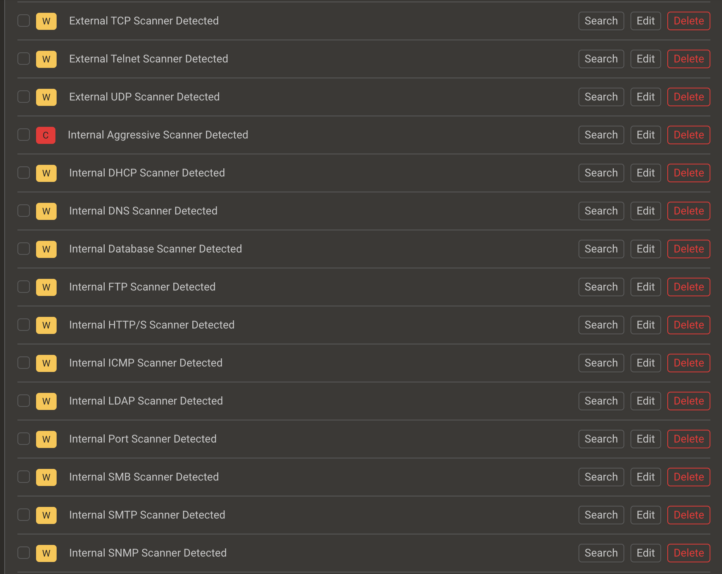Viewport: 722px width, 574px height.
Task: Click the 'Internal Port Scanner Detected' title
Action: click(143, 439)
